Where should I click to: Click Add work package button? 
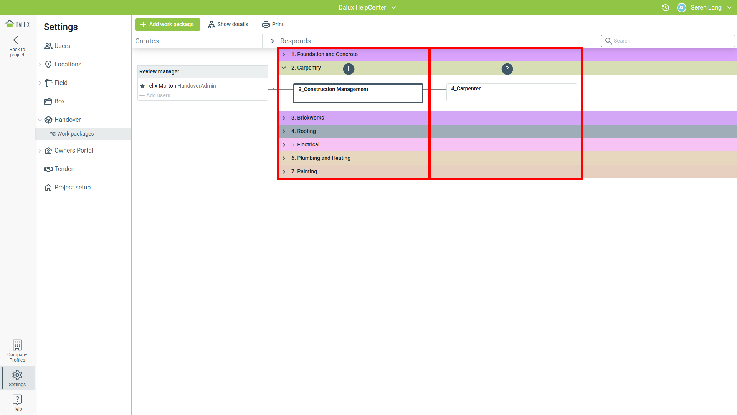pyautogui.click(x=167, y=25)
